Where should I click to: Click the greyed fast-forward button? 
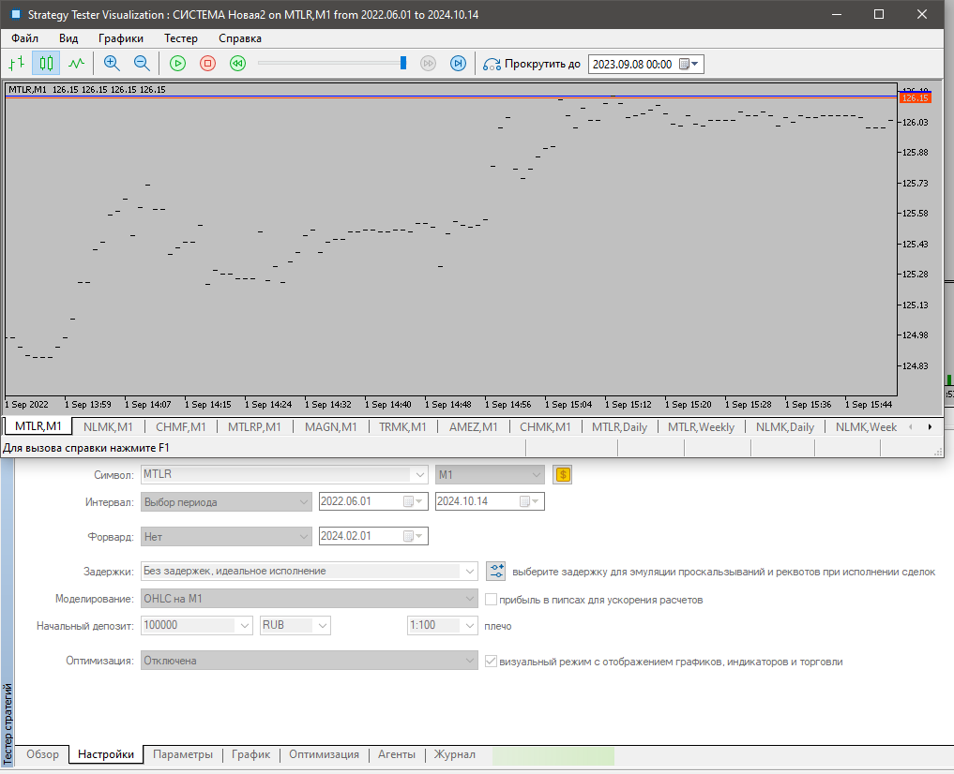(x=429, y=63)
